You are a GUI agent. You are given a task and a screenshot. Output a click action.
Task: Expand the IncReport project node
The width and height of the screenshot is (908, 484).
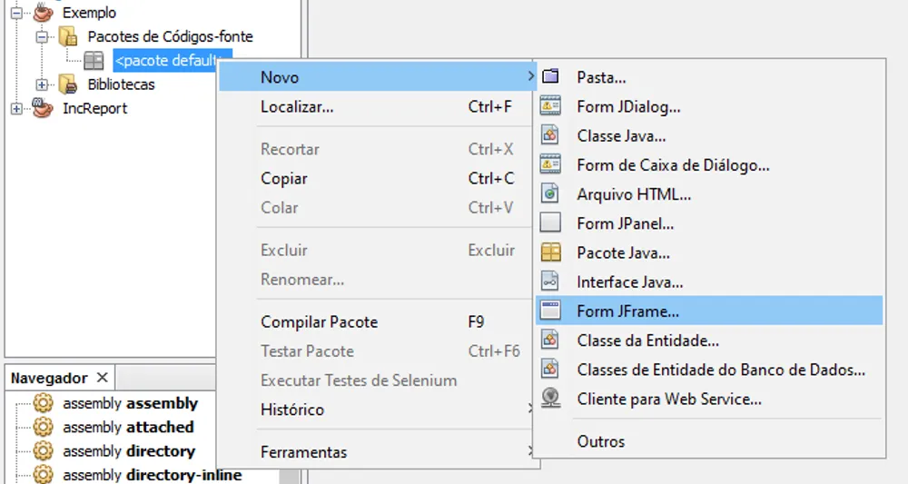[16, 108]
